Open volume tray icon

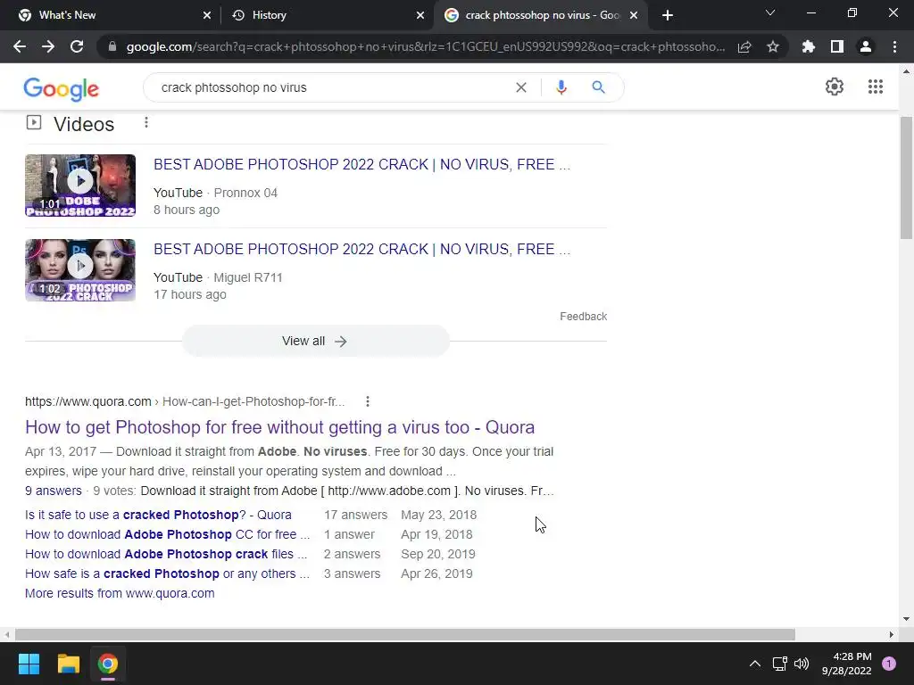[x=802, y=664]
